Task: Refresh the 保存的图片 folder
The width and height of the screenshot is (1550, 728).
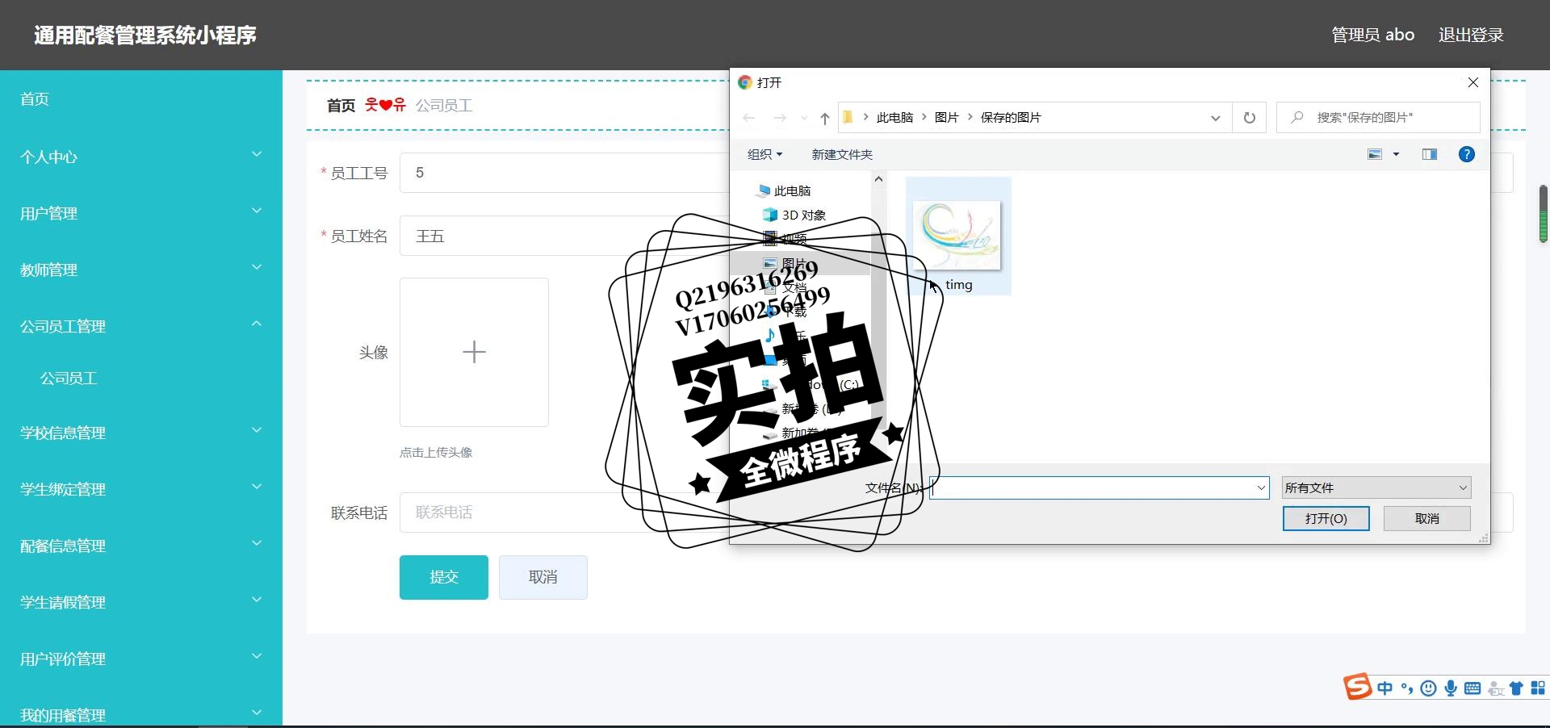Action: (1250, 118)
